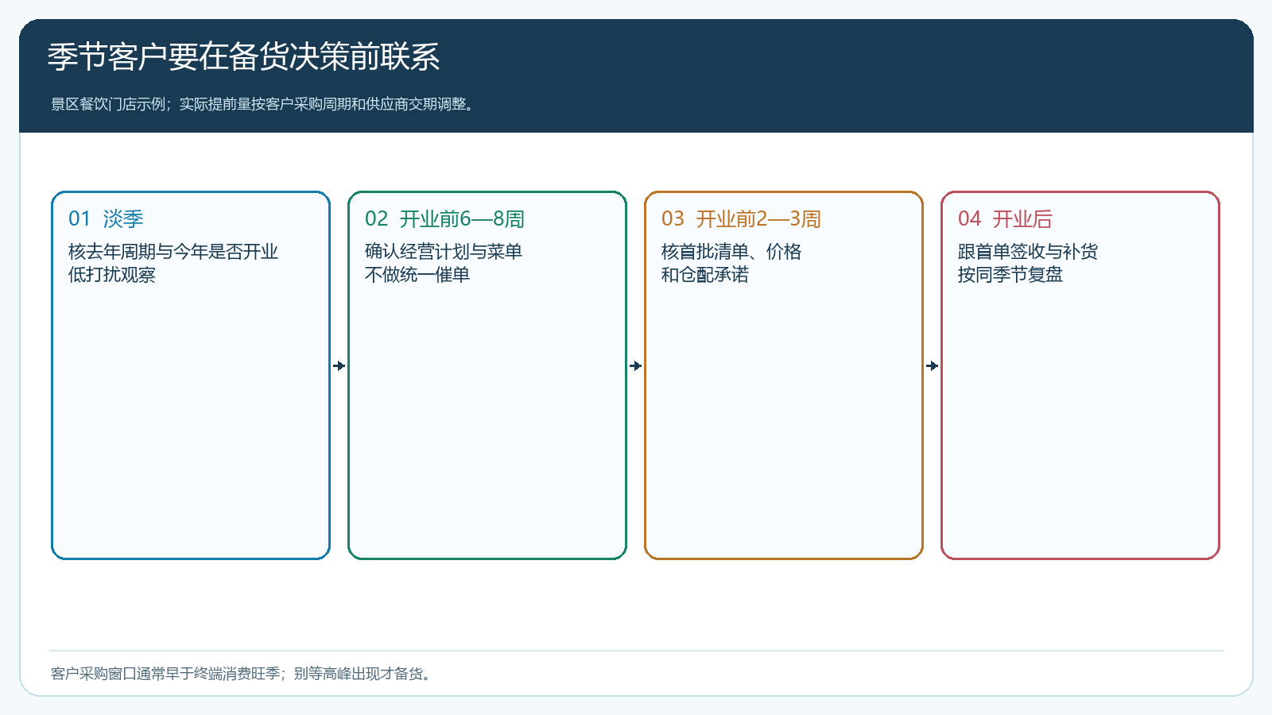Click the 01 淡季 card heading
The height and width of the screenshot is (715, 1272).
106,218
